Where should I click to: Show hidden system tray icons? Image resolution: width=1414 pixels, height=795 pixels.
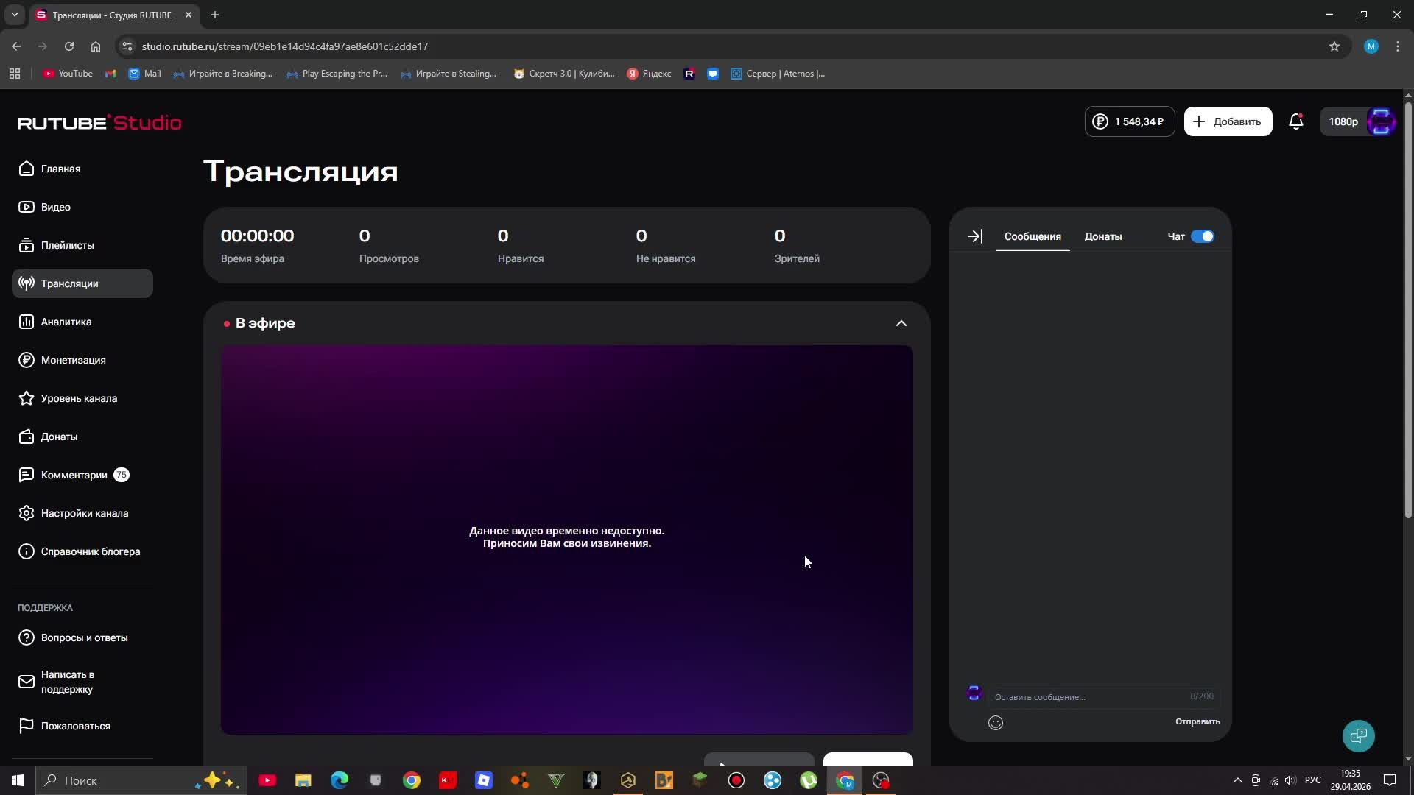(1237, 780)
